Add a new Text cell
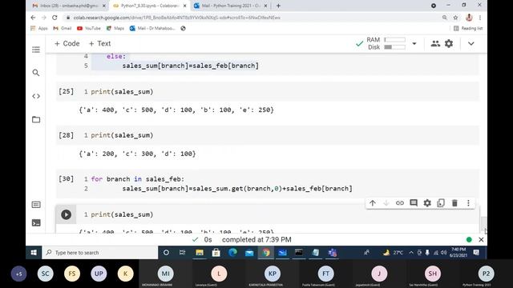This screenshot has width=513, height=288. tap(99, 43)
